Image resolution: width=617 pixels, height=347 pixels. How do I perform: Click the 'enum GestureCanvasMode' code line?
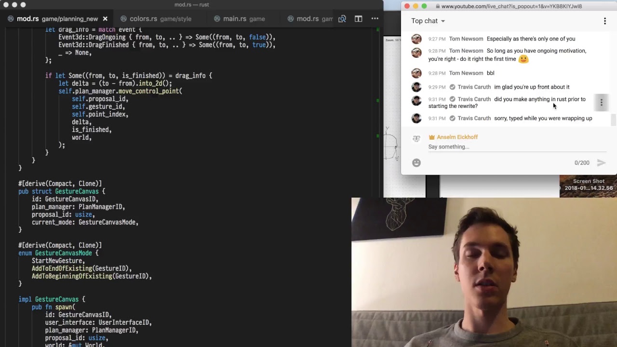(x=58, y=253)
